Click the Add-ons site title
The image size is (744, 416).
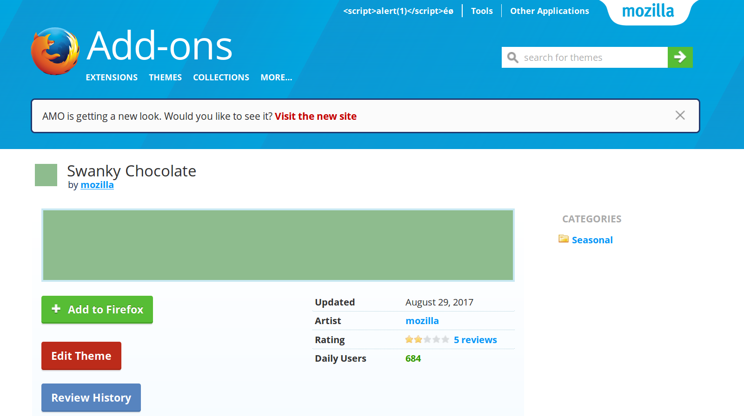[159, 45]
